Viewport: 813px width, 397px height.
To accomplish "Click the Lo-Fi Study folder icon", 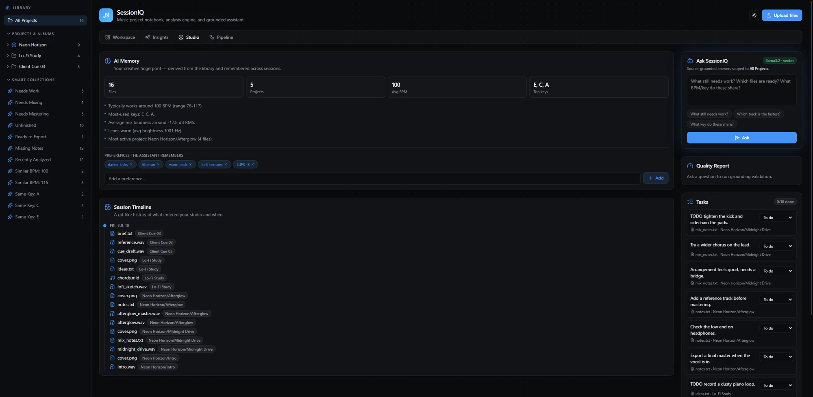I will click(14, 56).
